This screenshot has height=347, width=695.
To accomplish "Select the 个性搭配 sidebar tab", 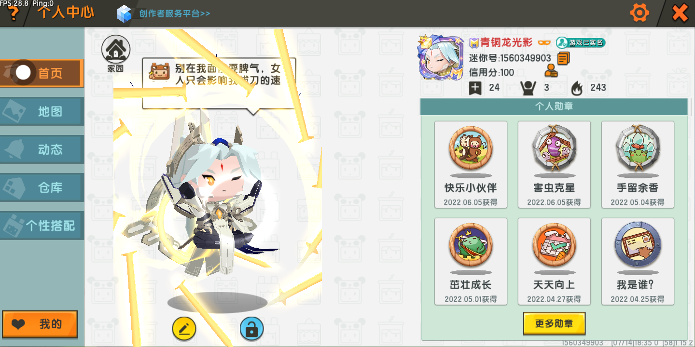I will tap(42, 226).
